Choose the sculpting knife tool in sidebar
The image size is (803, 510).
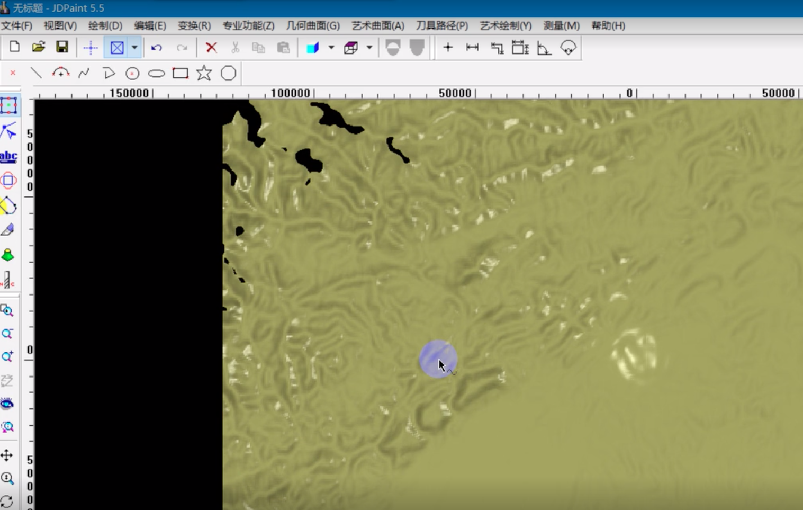8,229
